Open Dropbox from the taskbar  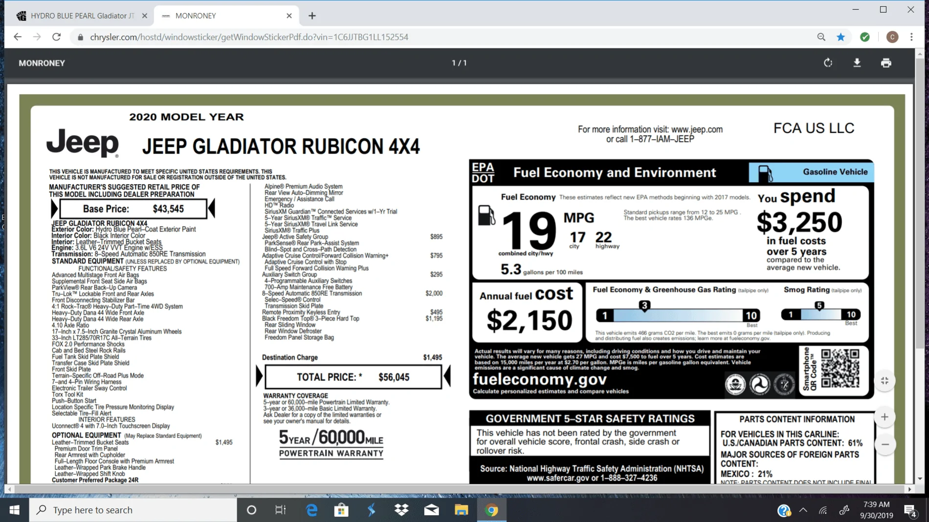point(401,510)
